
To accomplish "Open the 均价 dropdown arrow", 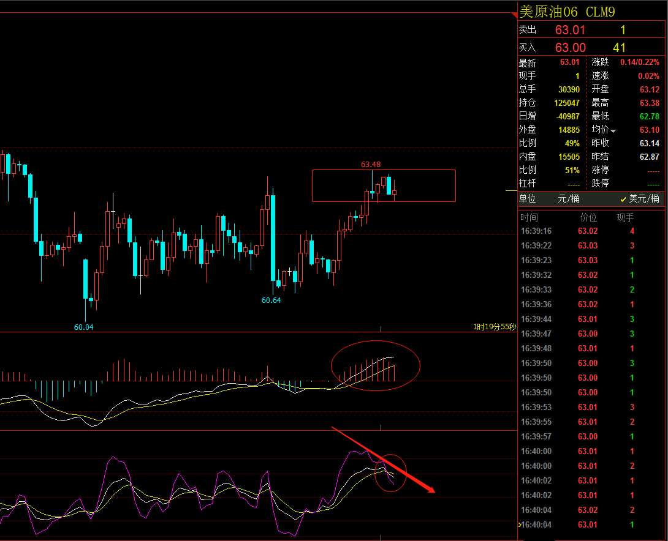I will (x=613, y=131).
